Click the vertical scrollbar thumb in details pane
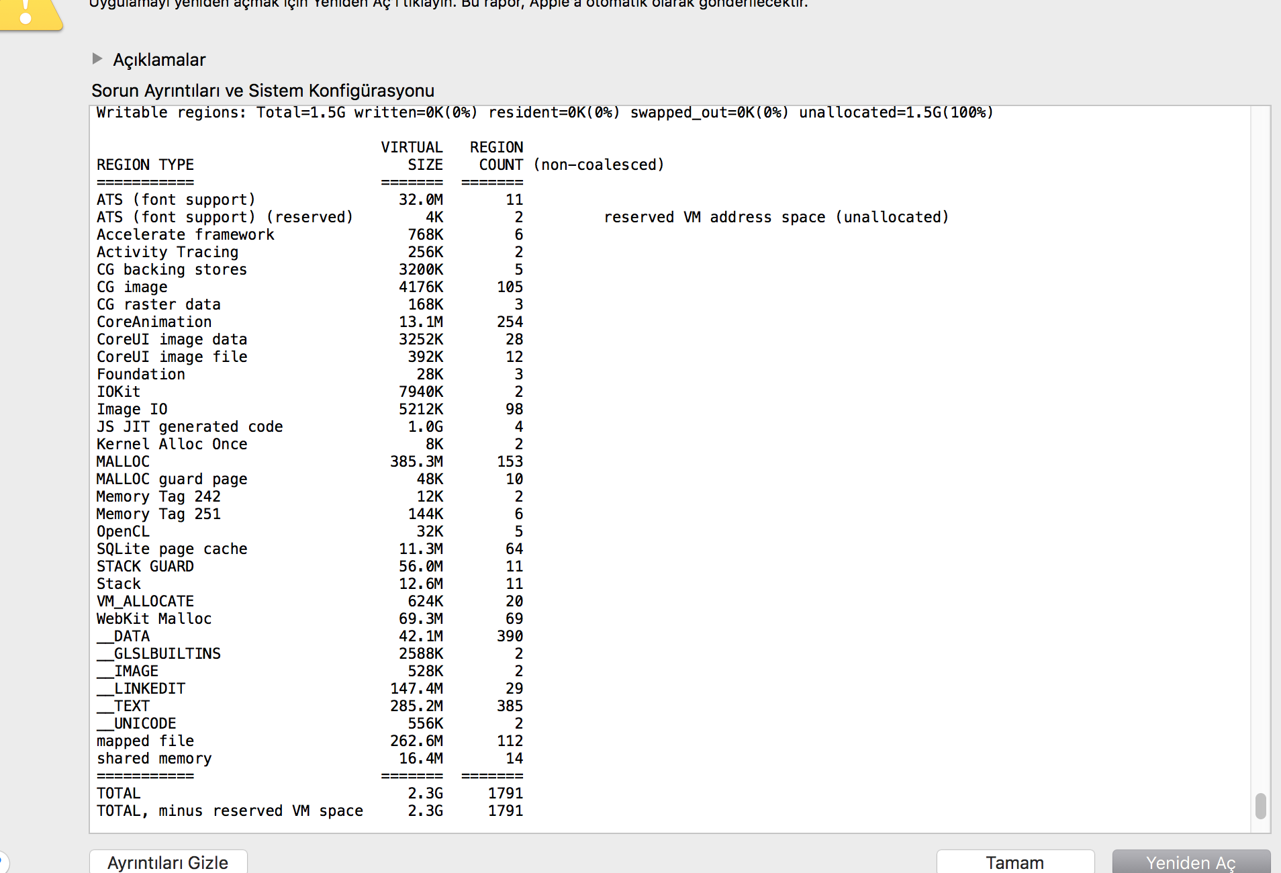 coord(1260,806)
